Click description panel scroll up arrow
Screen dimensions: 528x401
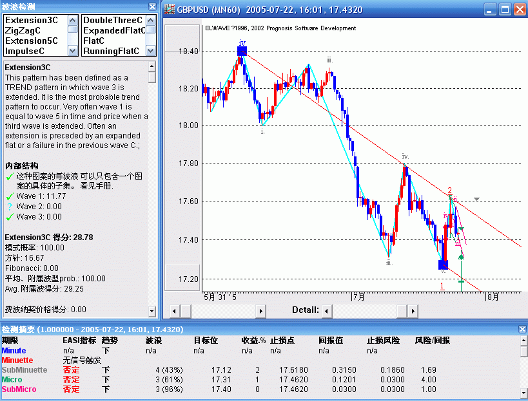pos(152,66)
